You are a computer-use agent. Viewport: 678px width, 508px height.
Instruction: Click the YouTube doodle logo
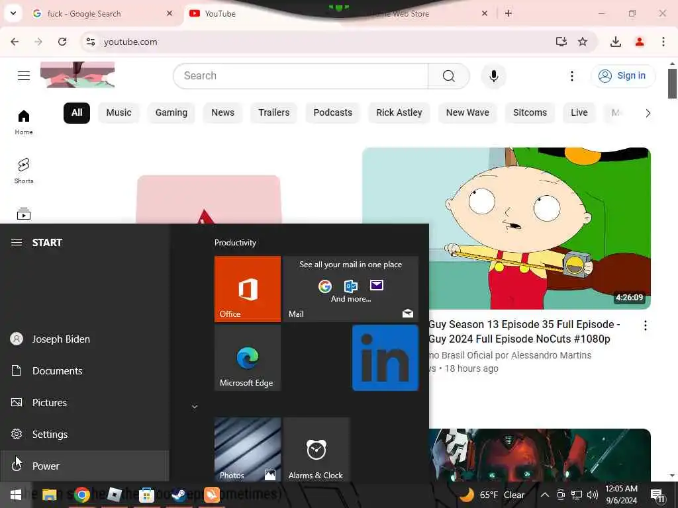[x=77, y=75]
